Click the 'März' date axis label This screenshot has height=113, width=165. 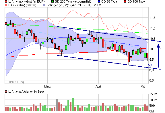pyautogui.click(x=47, y=86)
